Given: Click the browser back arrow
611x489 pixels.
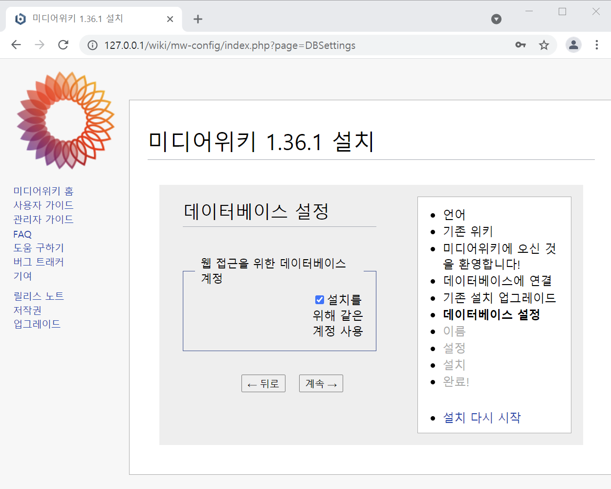Looking at the screenshot, I should pyautogui.click(x=16, y=44).
